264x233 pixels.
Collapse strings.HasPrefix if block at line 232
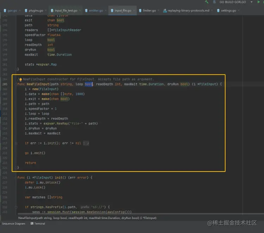pos(16,207)
